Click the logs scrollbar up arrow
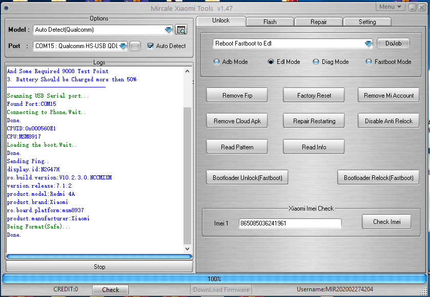Viewport: 430px width, 297px height. click(187, 71)
